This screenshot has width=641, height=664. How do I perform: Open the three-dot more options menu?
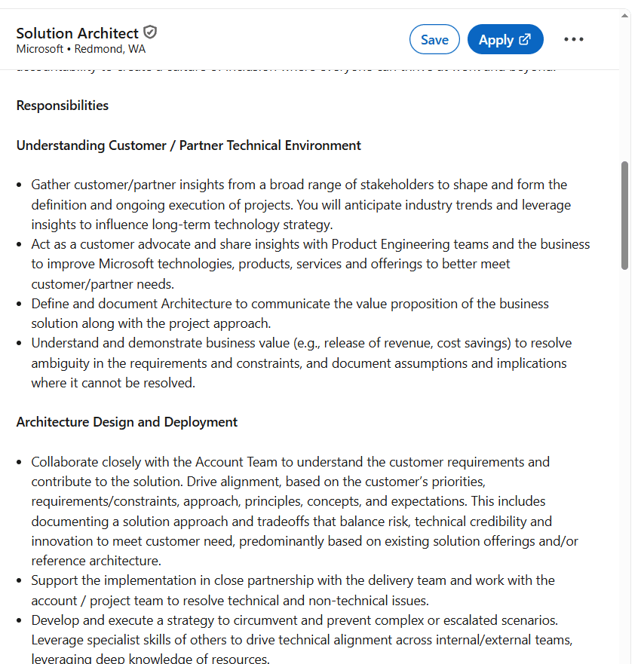tap(574, 40)
